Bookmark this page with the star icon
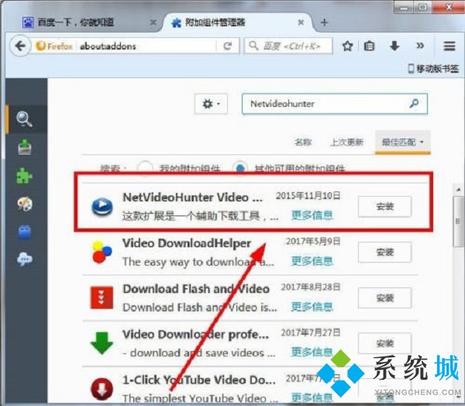This screenshot has width=465, height=406. point(347,46)
